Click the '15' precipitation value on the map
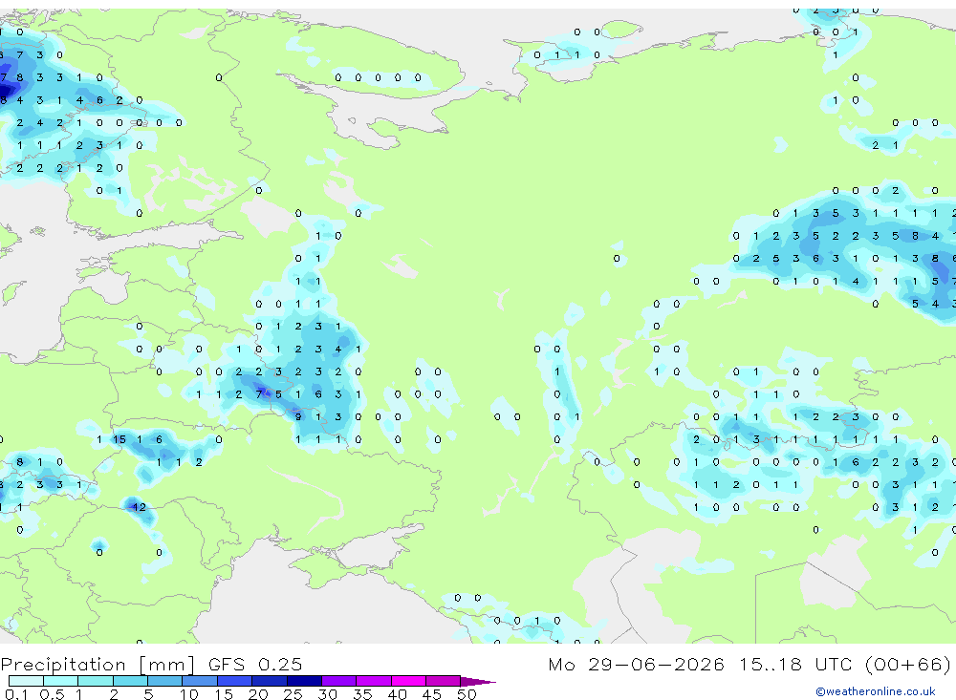Viewport: 956px width, 700px height. pos(119,439)
